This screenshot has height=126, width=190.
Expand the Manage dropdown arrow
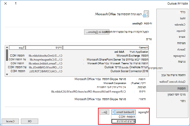[x=113, y=112]
